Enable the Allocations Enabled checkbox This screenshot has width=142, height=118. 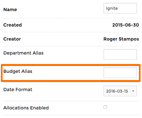click(x=105, y=107)
